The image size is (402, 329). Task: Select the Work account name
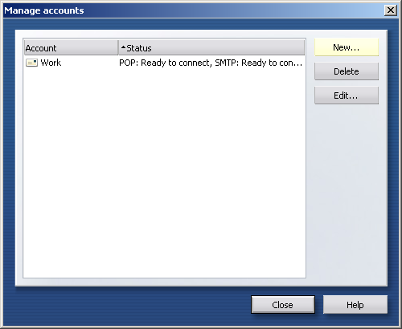pos(51,63)
